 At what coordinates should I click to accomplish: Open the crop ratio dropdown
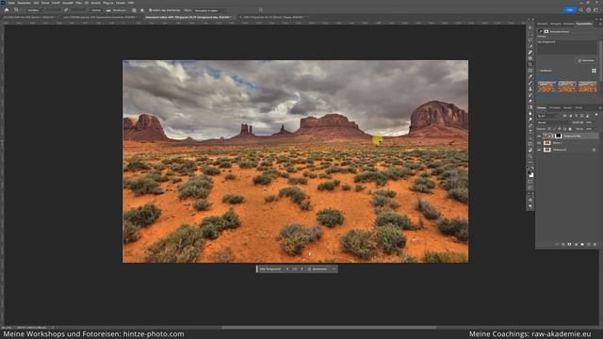36,10
